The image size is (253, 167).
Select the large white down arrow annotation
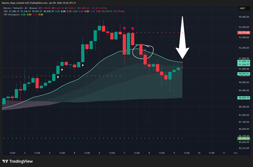tap(182, 39)
